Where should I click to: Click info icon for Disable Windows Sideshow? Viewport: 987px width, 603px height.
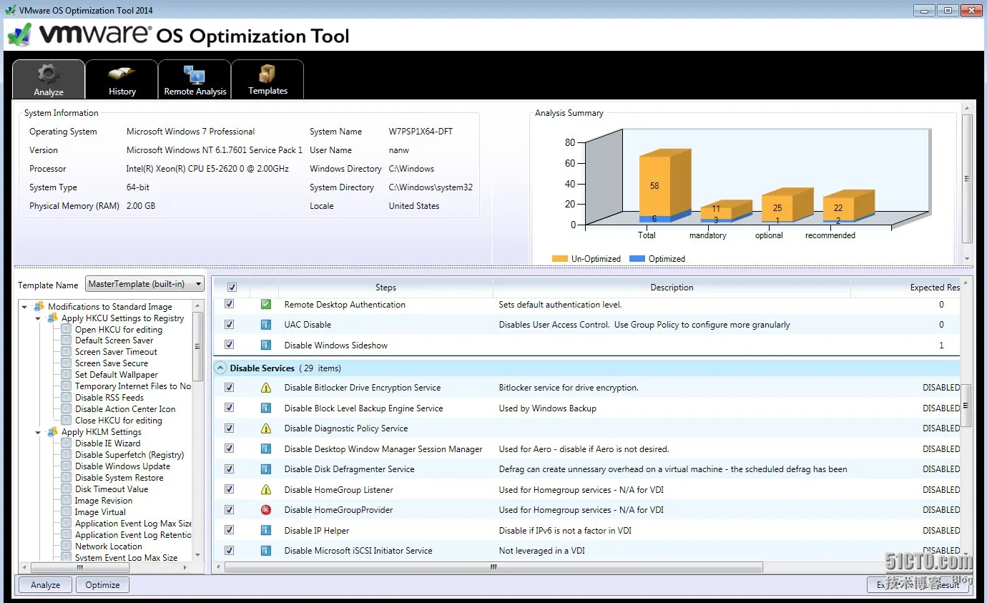[266, 345]
